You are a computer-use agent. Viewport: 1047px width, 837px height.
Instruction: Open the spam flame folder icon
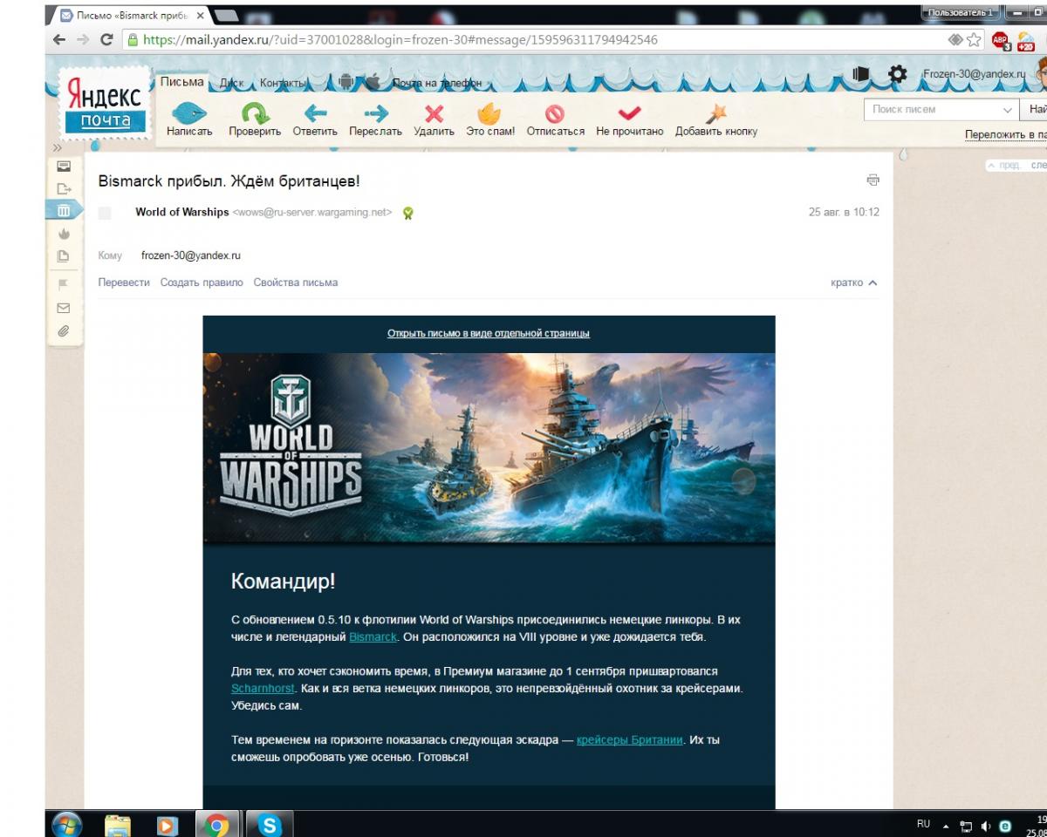(x=64, y=234)
